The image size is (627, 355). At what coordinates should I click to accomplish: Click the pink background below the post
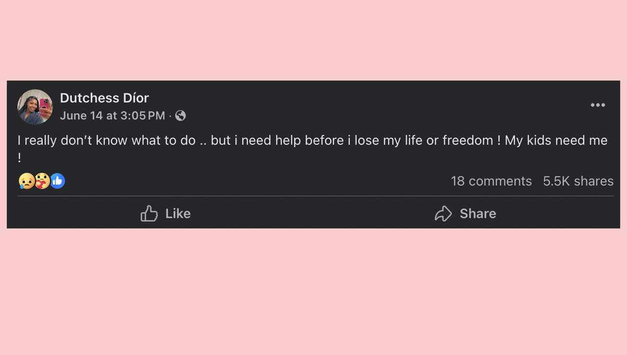pyautogui.click(x=313, y=292)
